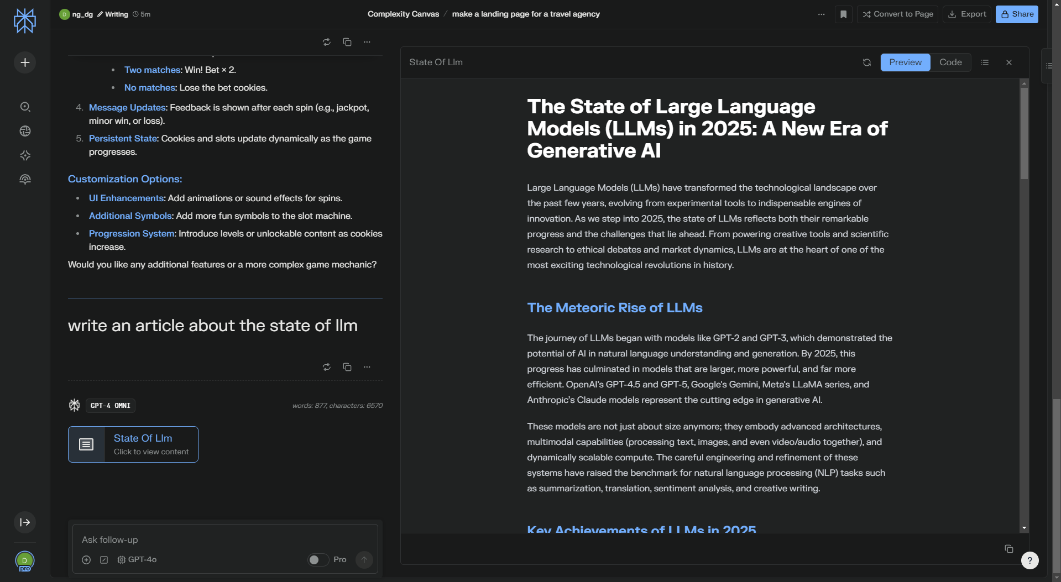The width and height of the screenshot is (1061, 582).
Task: Open the GPT-4o model selector
Action: click(x=137, y=560)
